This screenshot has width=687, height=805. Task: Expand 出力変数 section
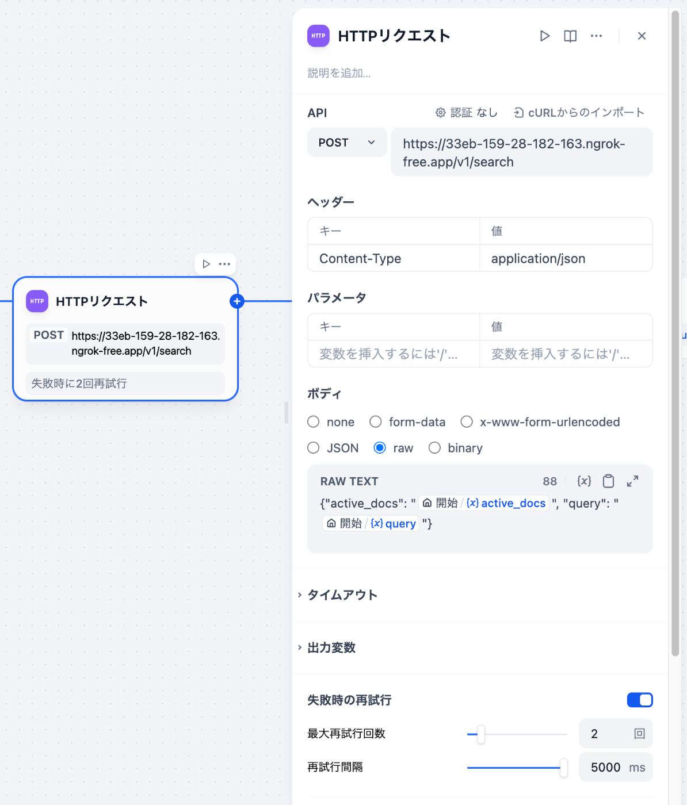click(x=326, y=647)
